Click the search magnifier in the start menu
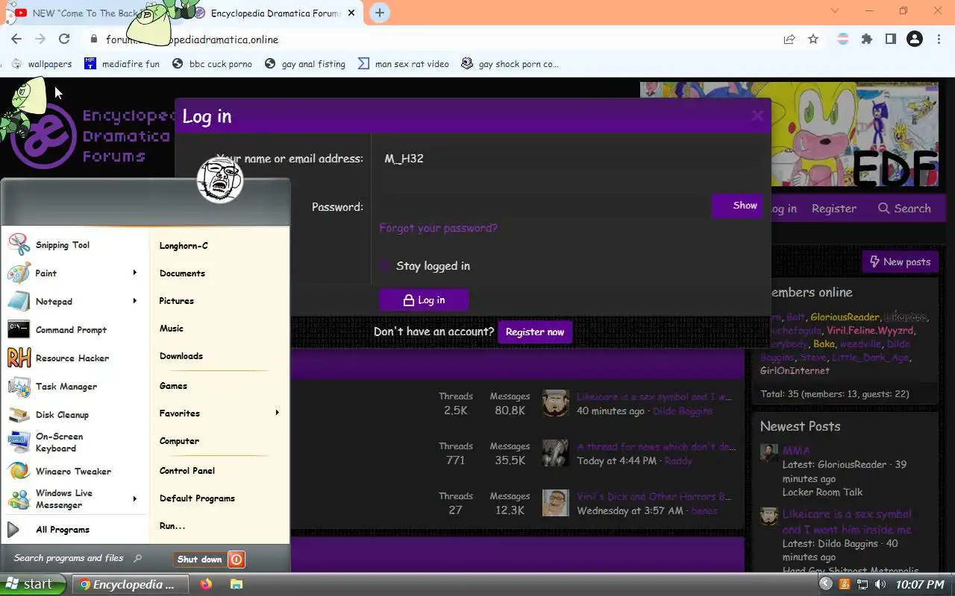Screen dimensions: 955x596 137,558
